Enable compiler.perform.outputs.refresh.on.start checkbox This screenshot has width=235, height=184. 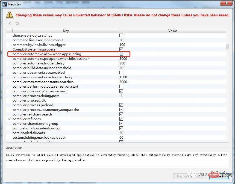click(121, 86)
